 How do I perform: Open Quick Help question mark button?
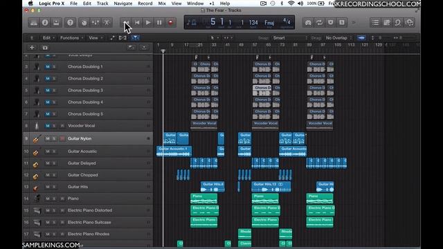pos(70,23)
